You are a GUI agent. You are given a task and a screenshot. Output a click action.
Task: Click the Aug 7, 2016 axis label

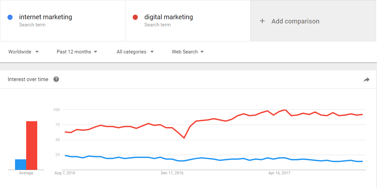tap(65, 173)
